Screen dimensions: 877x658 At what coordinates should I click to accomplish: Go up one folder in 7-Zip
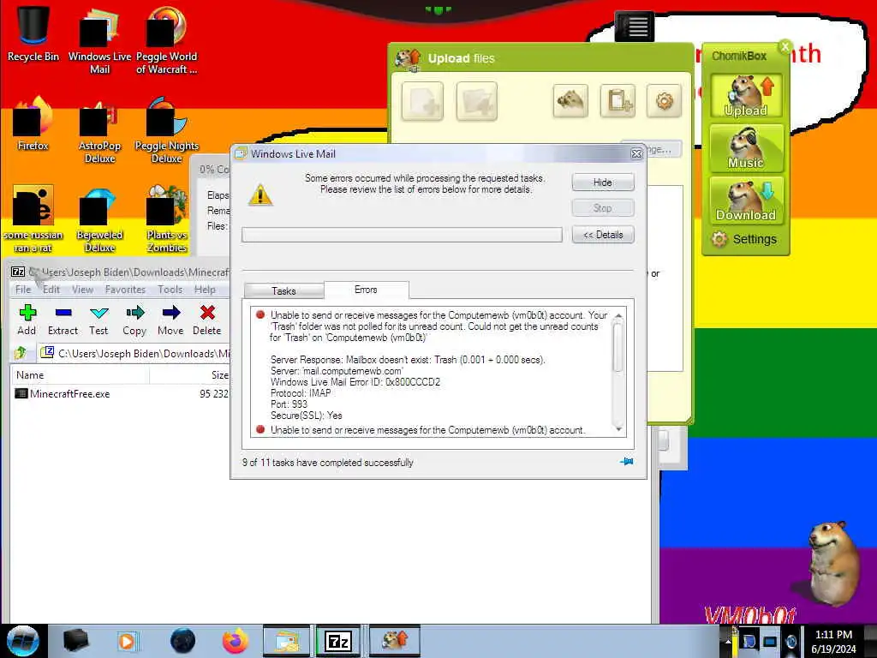click(x=21, y=353)
